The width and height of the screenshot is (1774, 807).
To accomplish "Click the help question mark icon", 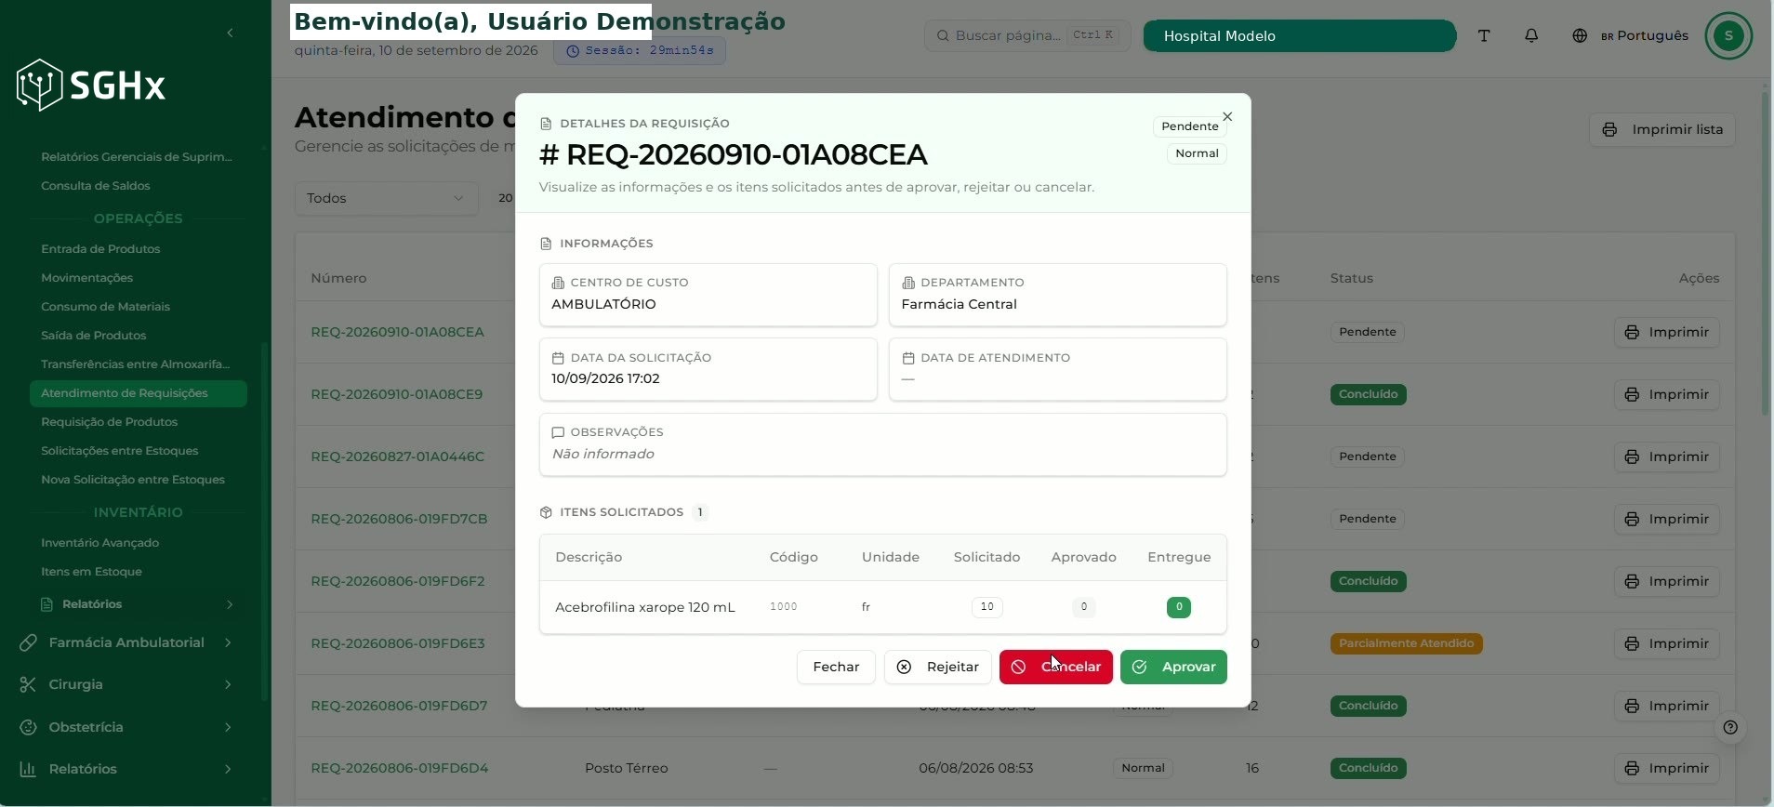I will (x=1730, y=727).
